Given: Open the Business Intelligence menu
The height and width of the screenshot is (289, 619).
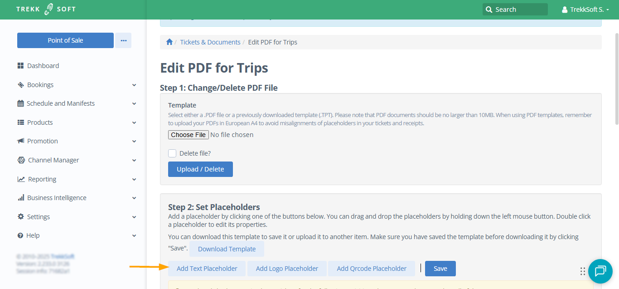Looking at the screenshot, I should pyautogui.click(x=57, y=198).
